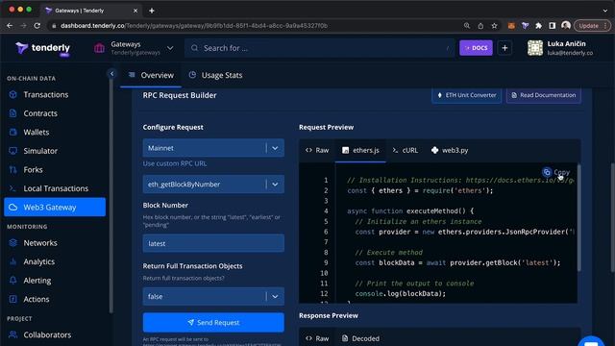
Task: Go to the Wallets page
Action: click(x=37, y=133)
